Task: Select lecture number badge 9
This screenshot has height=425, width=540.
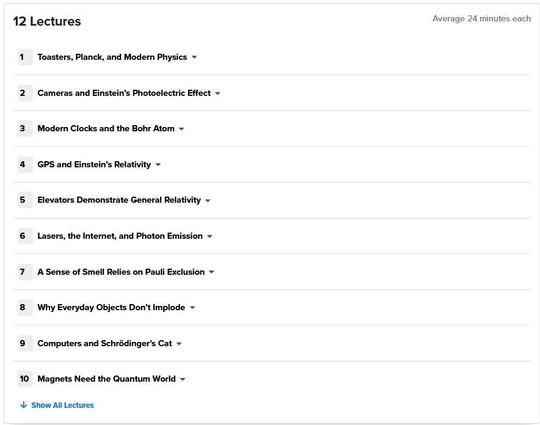Action: (x=25, y=343)
